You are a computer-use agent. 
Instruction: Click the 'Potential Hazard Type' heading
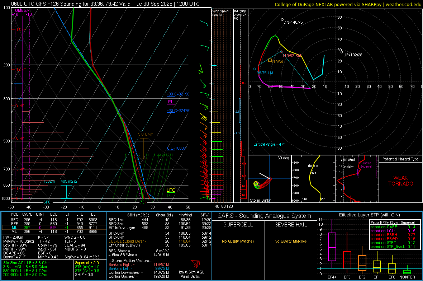tap(401, 159)
